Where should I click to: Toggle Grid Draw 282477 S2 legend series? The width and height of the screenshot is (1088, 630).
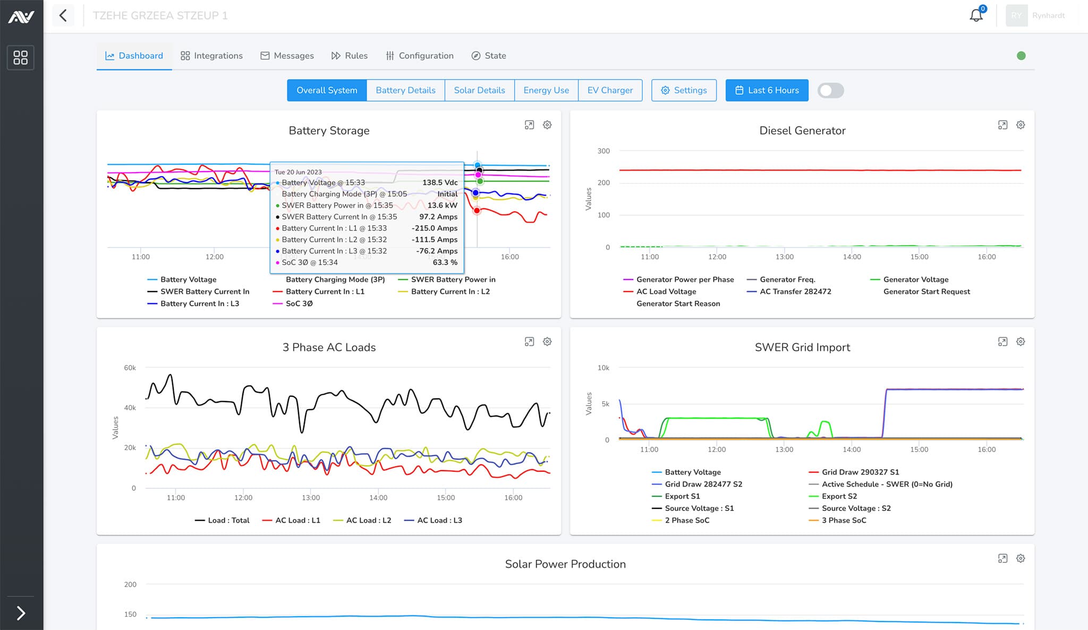pos(697,484)
